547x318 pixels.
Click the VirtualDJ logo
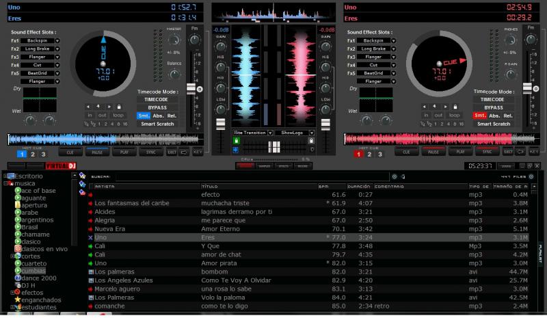pyautogui.click(x=61, y=165)
